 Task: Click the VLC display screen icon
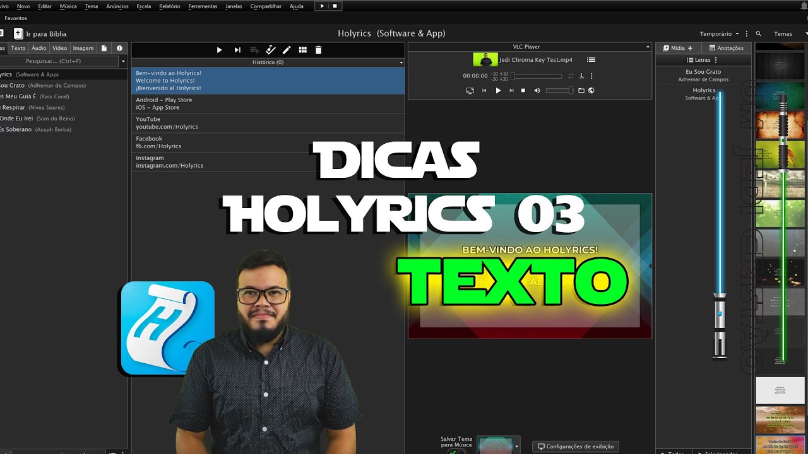[x=470, y=91]
